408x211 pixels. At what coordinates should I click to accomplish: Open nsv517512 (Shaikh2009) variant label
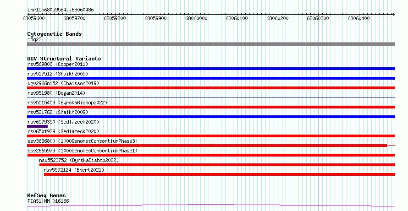click(x=58, y=74)
